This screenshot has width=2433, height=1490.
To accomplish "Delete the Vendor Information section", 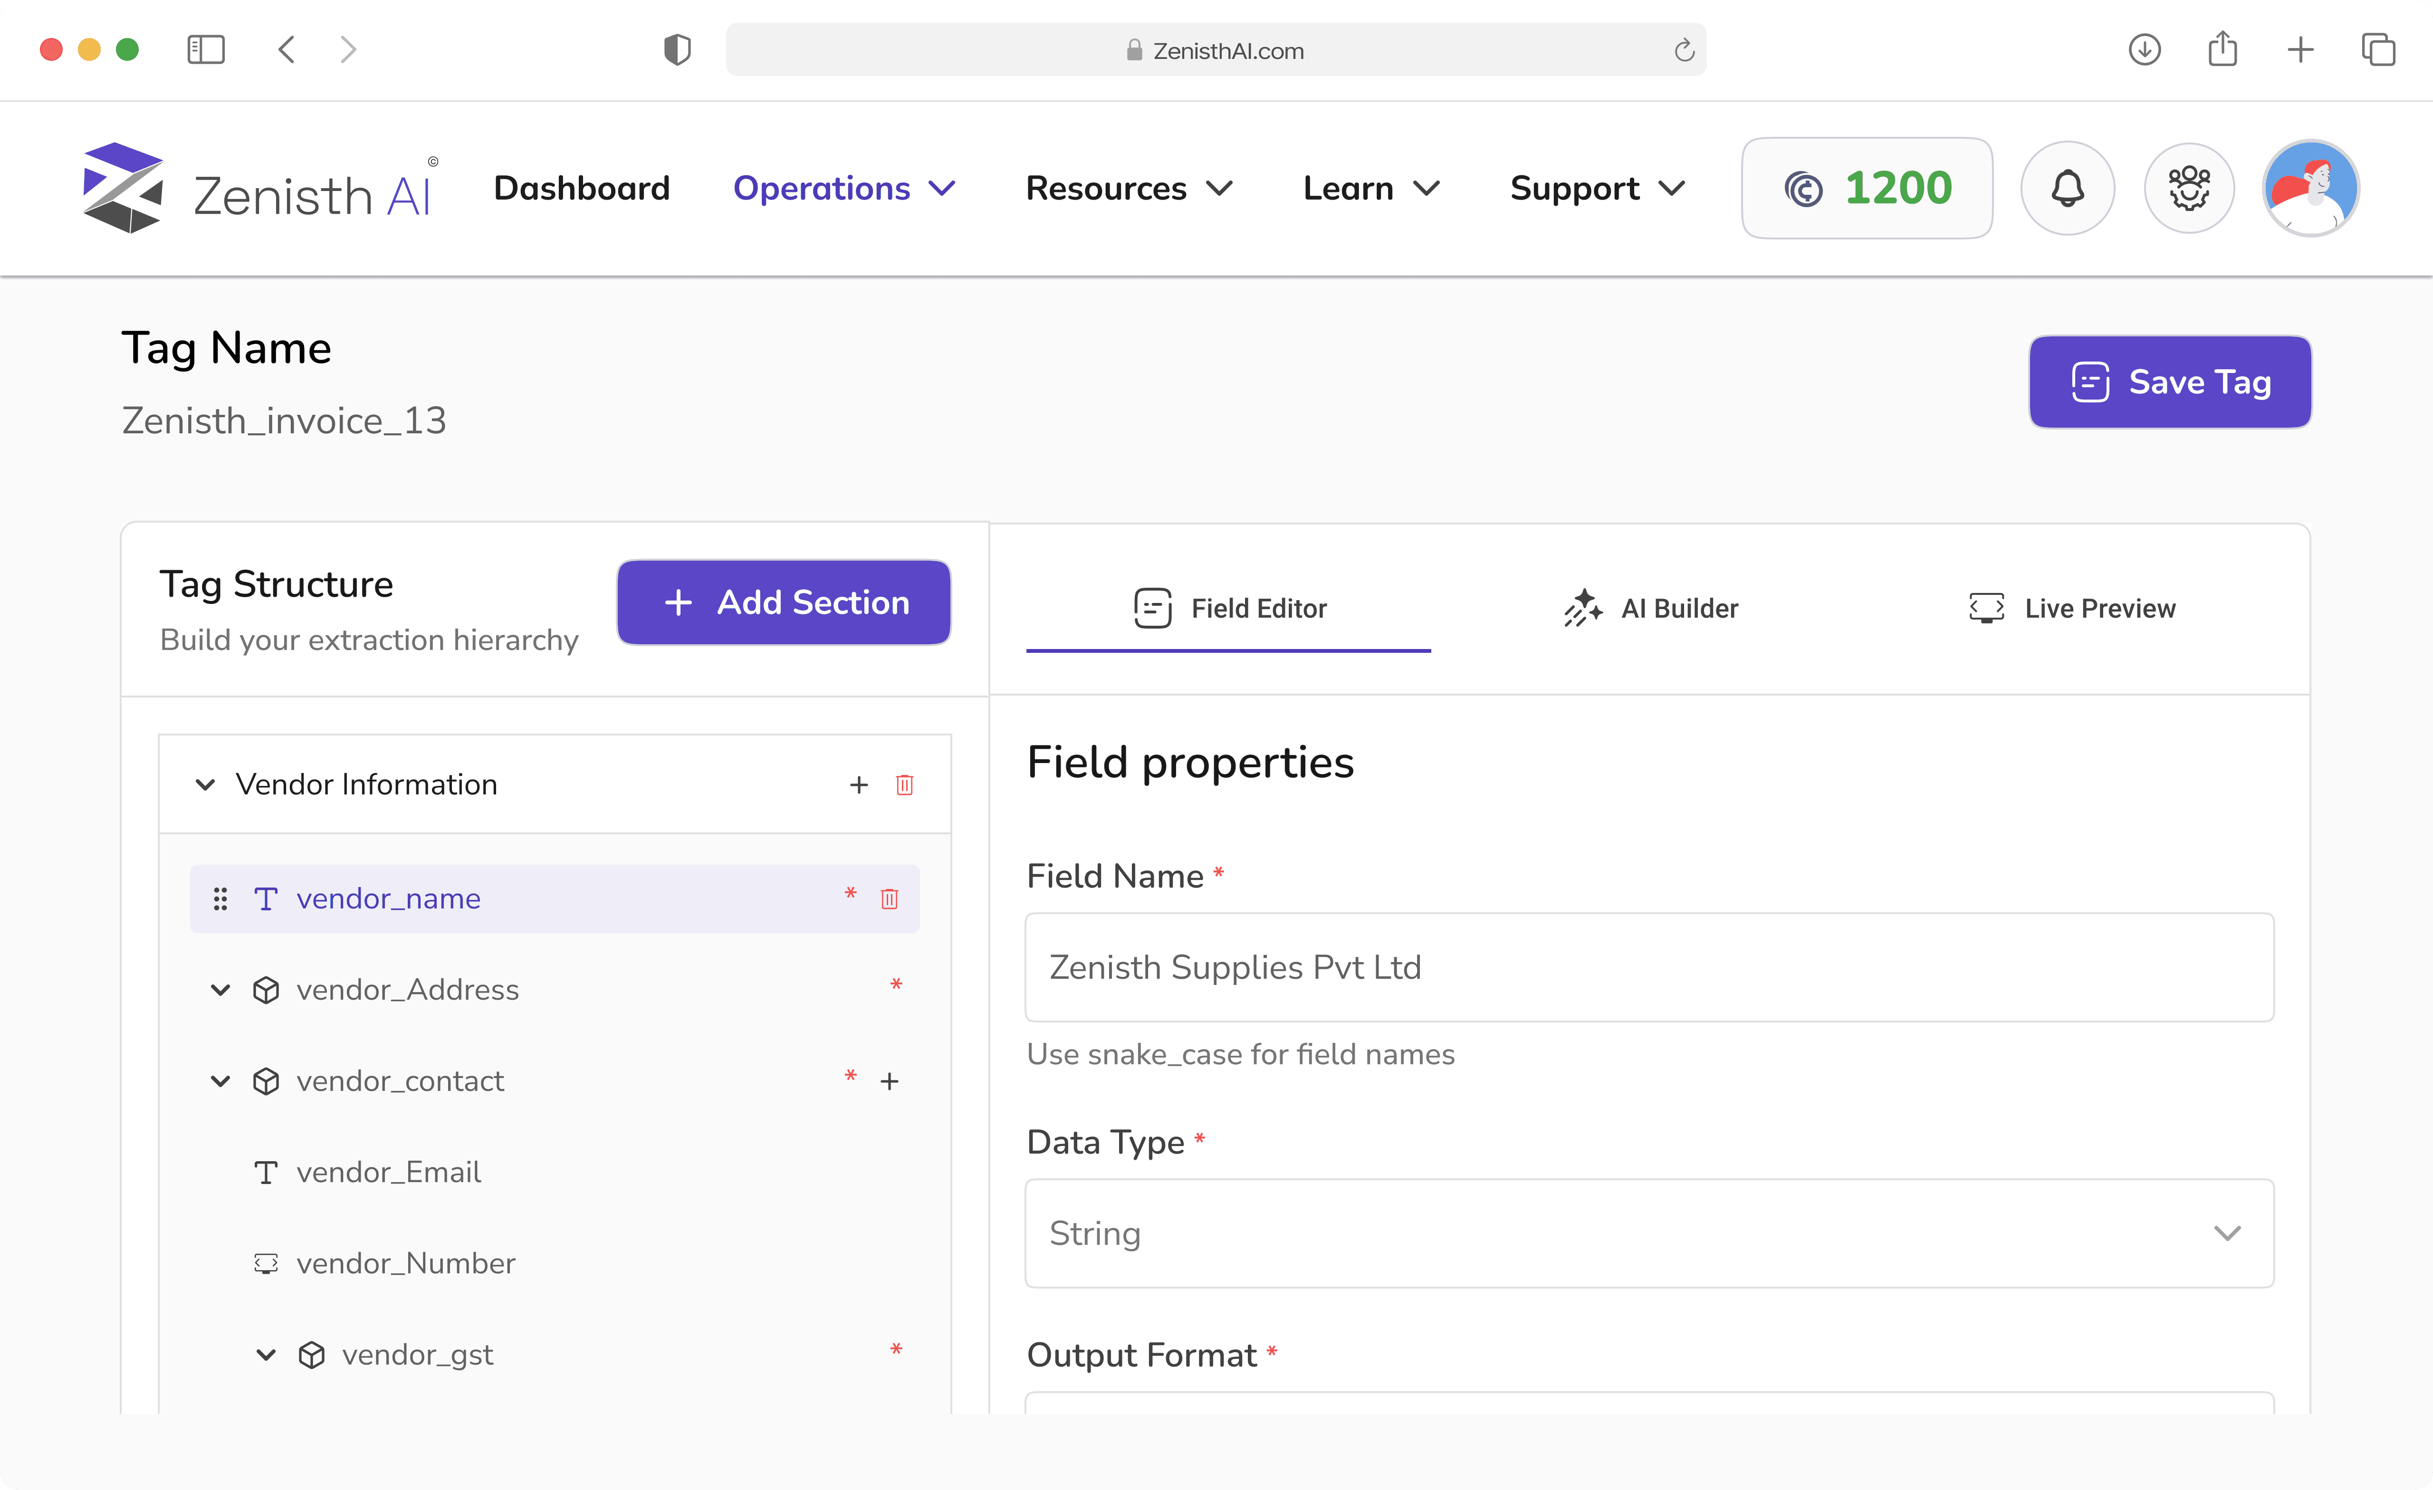I will click(903, 785).
